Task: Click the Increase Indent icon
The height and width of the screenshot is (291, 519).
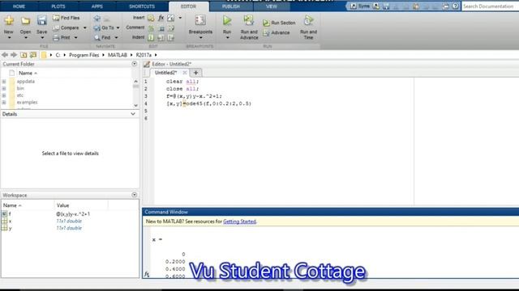Action: pos(161,38)
